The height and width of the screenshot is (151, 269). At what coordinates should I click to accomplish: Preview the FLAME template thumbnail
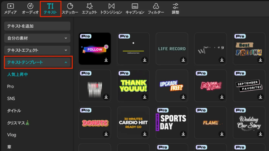tap(211, 122)
